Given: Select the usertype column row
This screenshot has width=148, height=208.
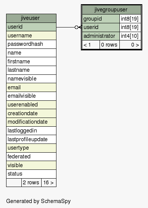Looking at the screenshot, I should [31, 148].
